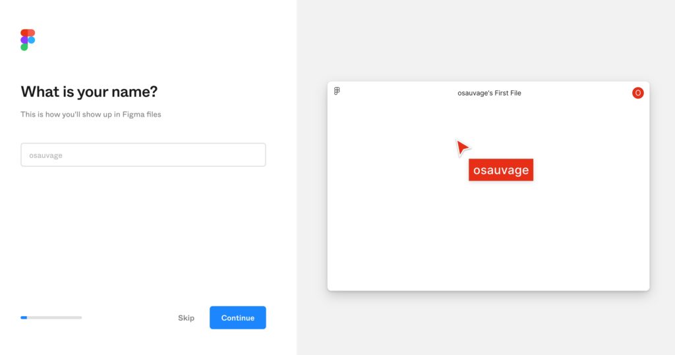This screenshot has height=355, width=675.
Task: Click the 'What is your name?' heading
Action: tap(89, 92)
